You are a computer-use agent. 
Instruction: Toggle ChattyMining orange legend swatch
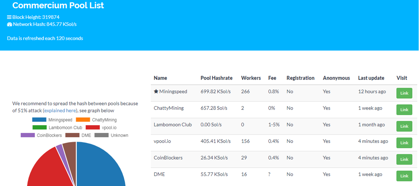(x=83, y=120)
